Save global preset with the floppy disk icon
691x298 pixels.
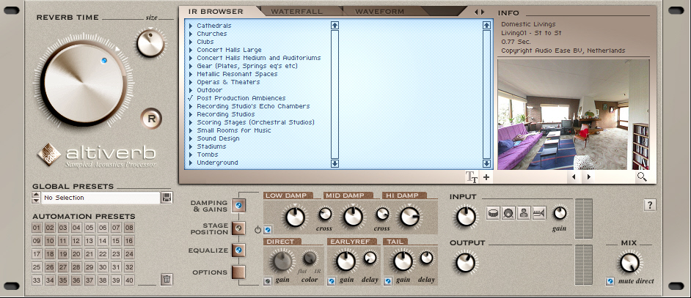(167, 198)
